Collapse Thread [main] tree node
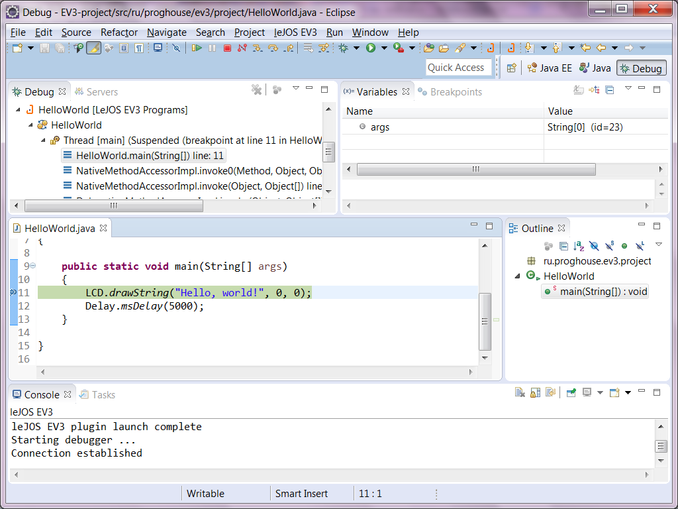The height and width of the screenshot is (509, 678). click(x=43, y=141)
